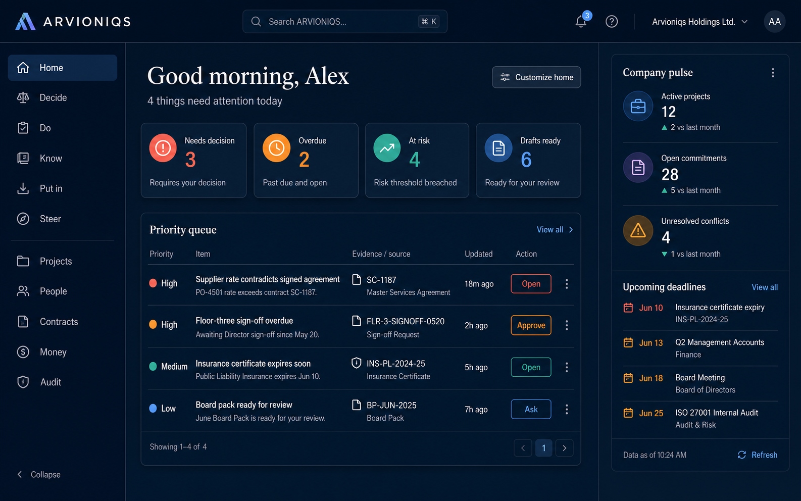Screen dimensions: 801x501
Task: Click the calendar icon for Jun 25
Action: 628,413
